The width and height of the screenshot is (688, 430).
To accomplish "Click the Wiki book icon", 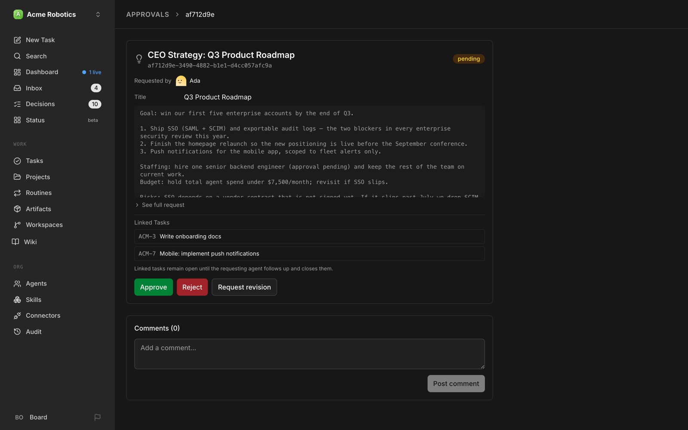I will pos(15,242).
